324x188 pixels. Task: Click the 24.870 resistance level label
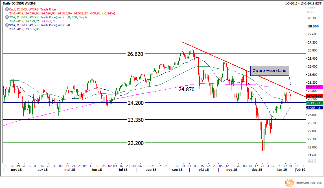point(186,89)
